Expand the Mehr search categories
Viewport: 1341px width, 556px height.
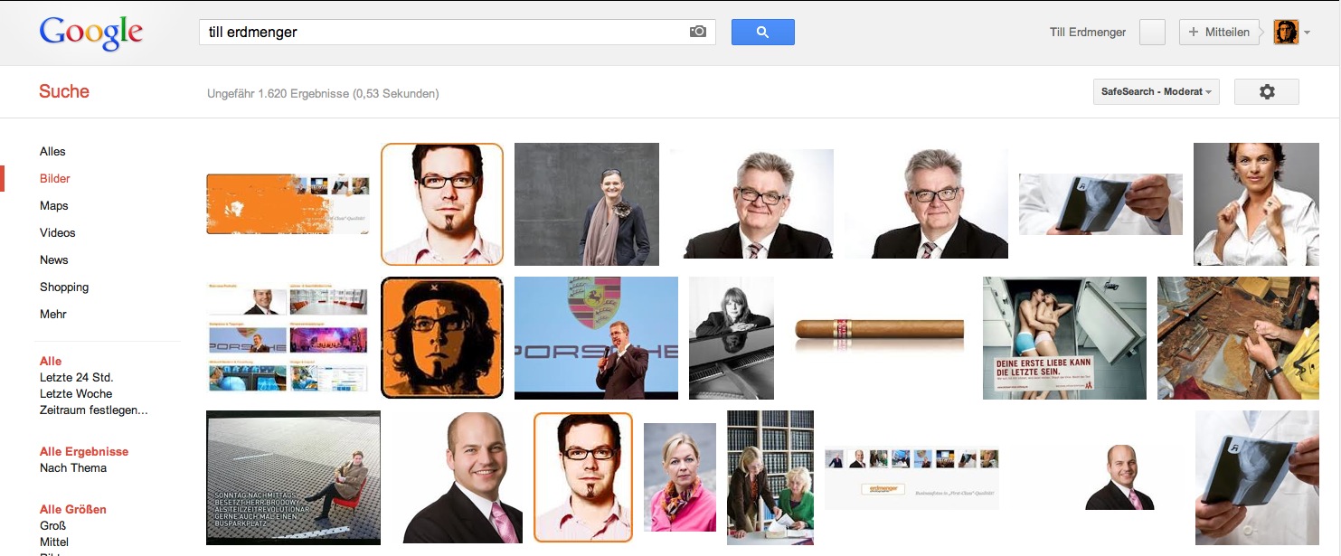point(53,315)
